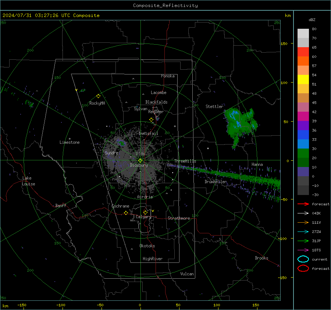This screenshot has height=310, width=331.
Task: Click the Innisfail town label
Action: pos(149,133)
